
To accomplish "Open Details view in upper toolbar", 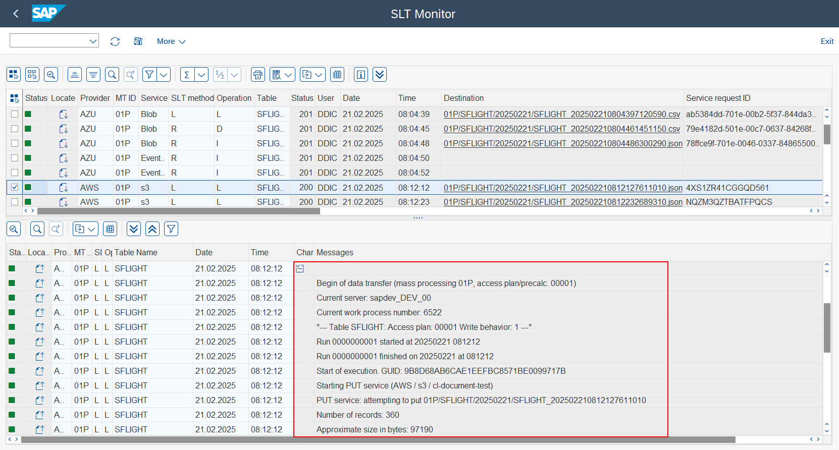I will (x=51, y=75).
